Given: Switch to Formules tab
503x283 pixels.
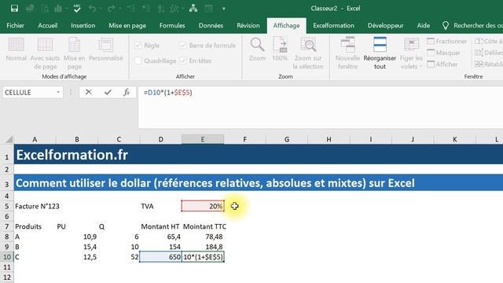Looking at the screenshot, I should [x=172, y=25].
